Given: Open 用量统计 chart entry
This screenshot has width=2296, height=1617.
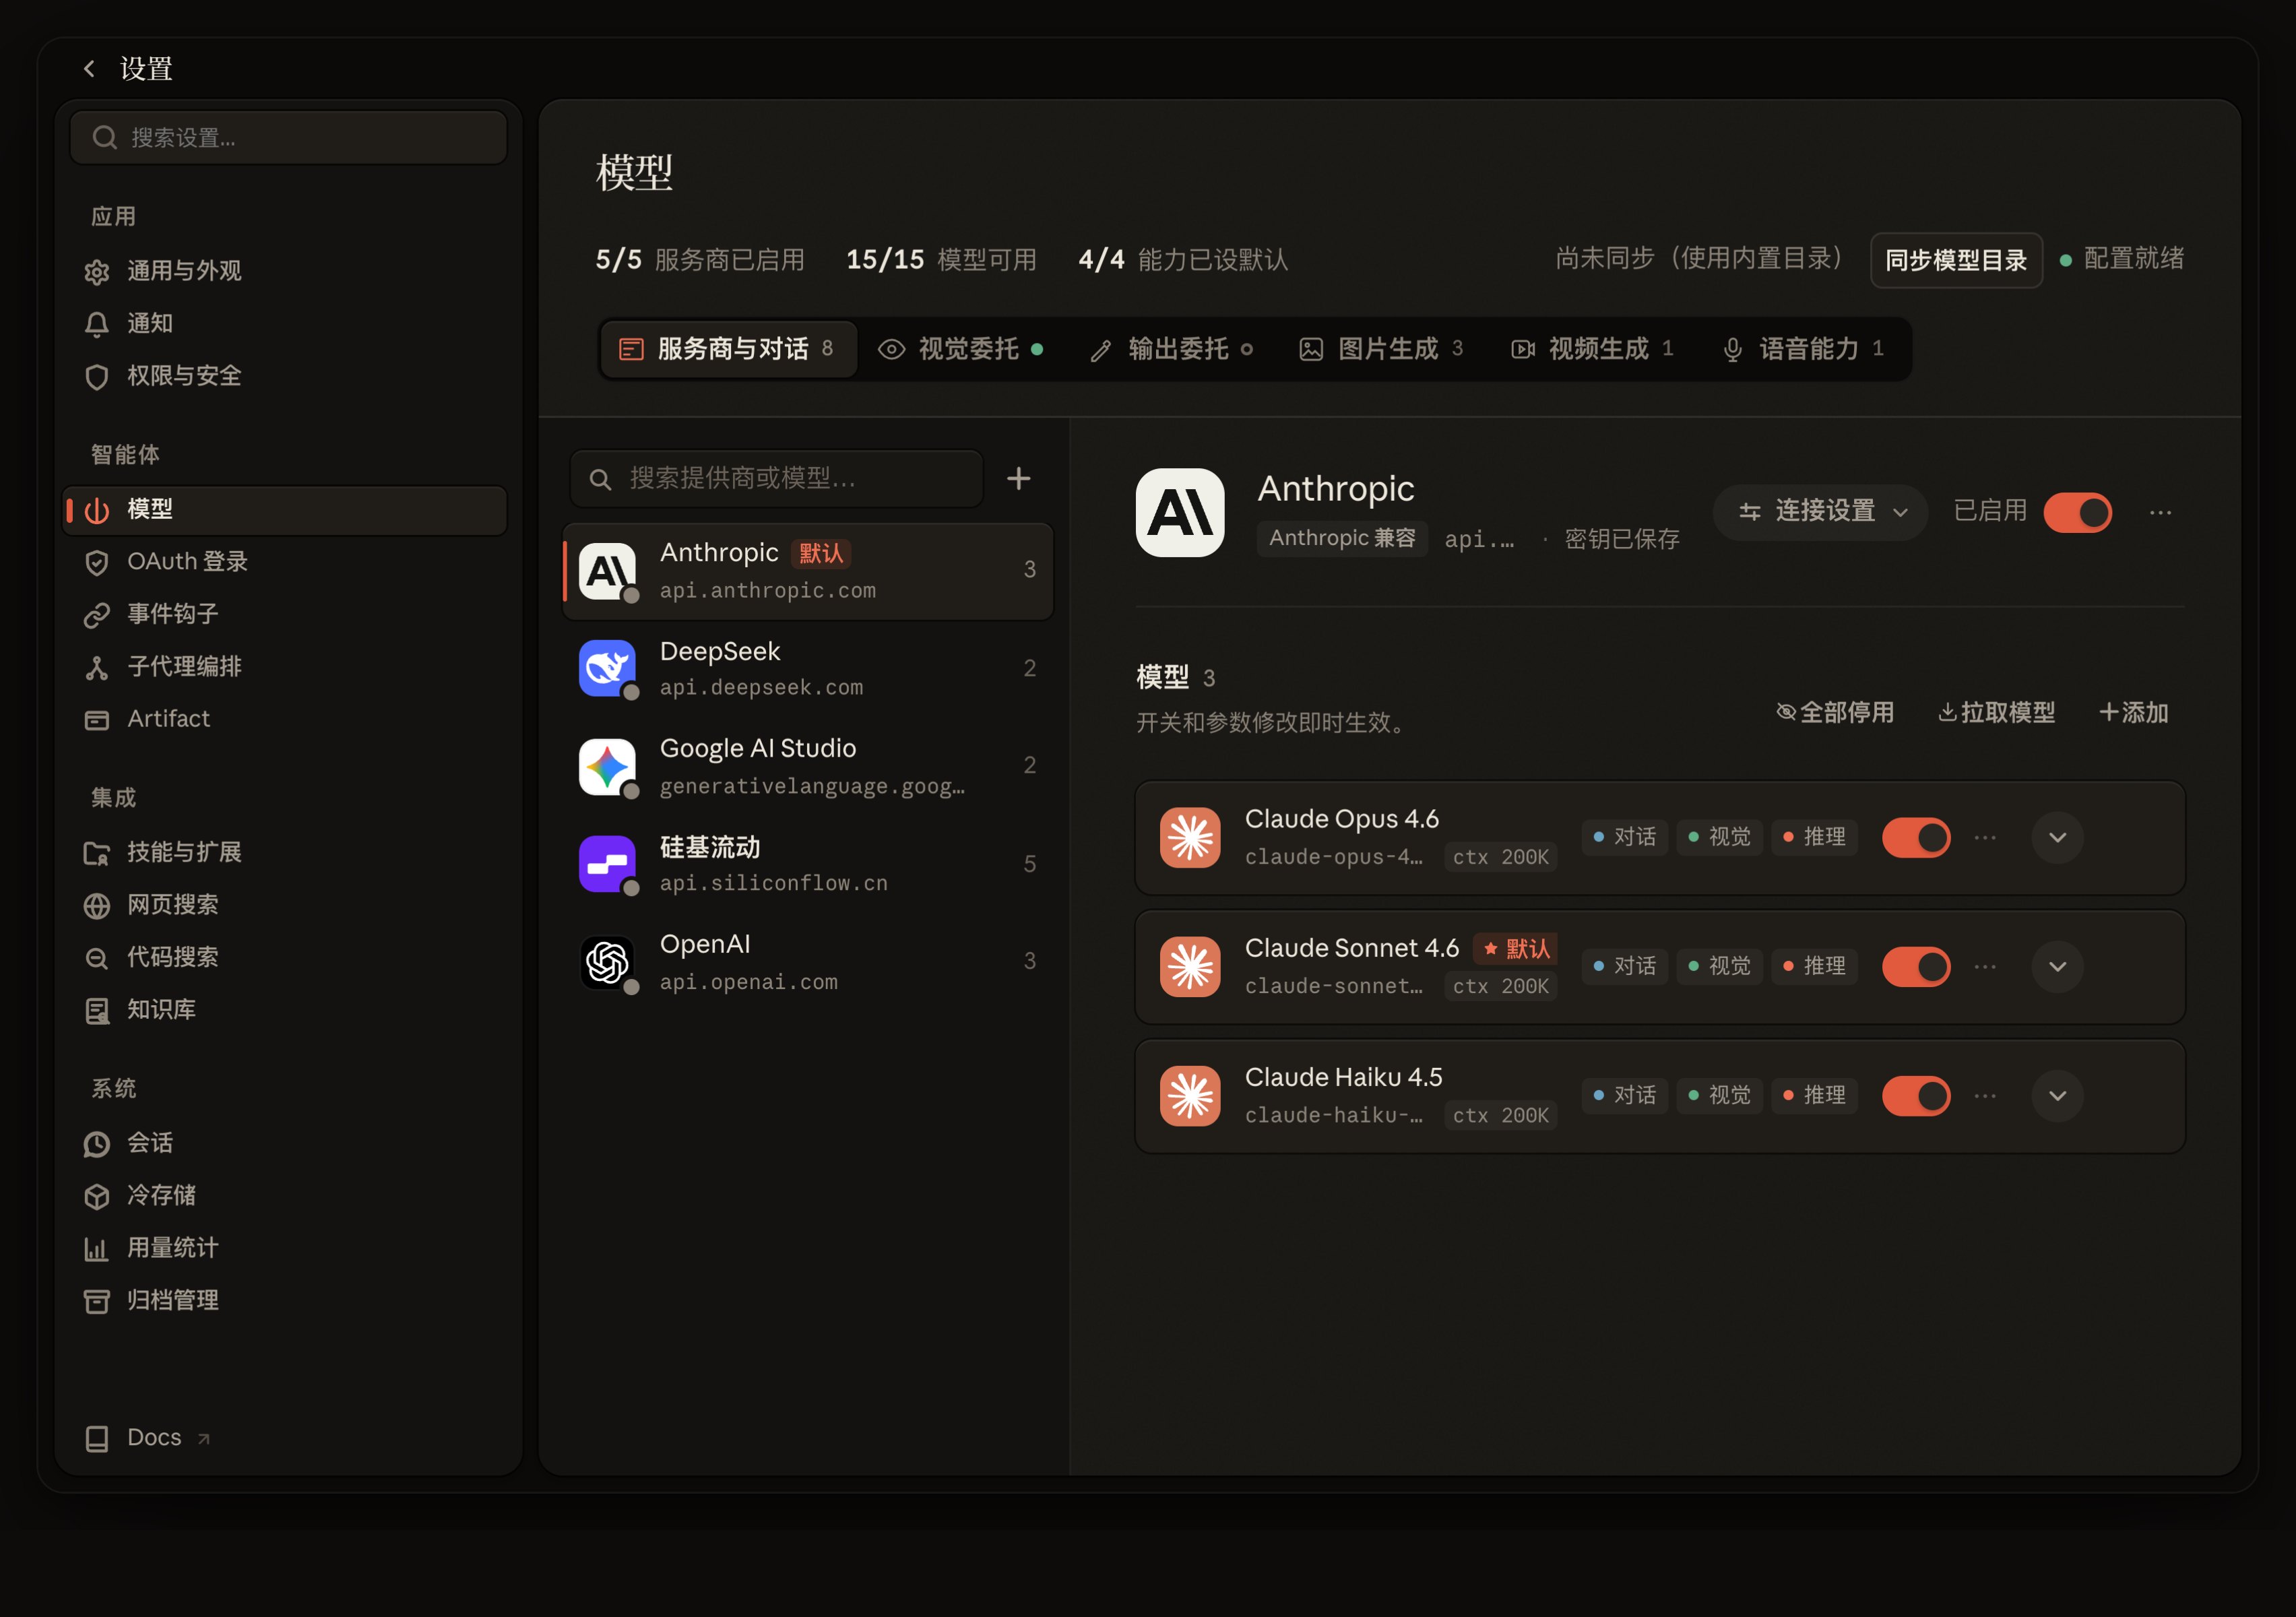Looking at the screenshot, I should [285, 1248].
